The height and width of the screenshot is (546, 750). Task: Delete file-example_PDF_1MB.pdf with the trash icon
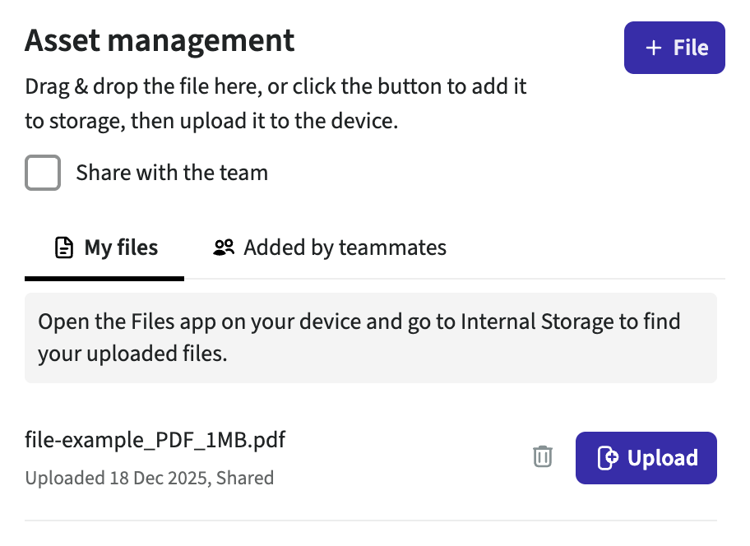(542, 457)
